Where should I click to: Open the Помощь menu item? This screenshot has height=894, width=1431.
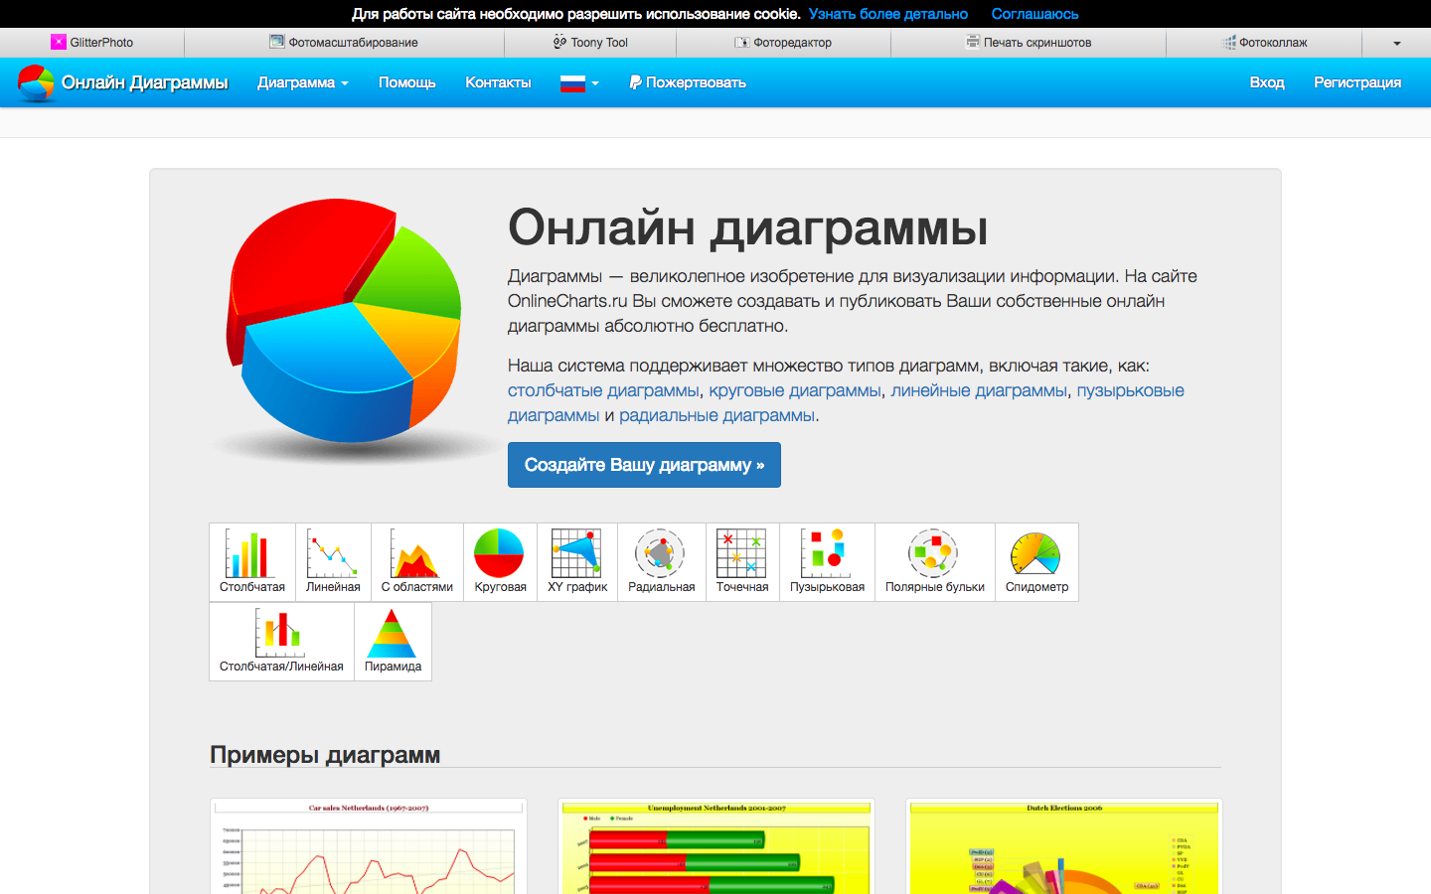pos(407,82)
